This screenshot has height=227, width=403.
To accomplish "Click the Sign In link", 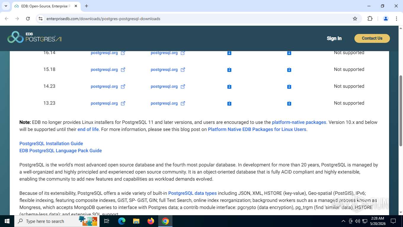I will tap(334, 38).
